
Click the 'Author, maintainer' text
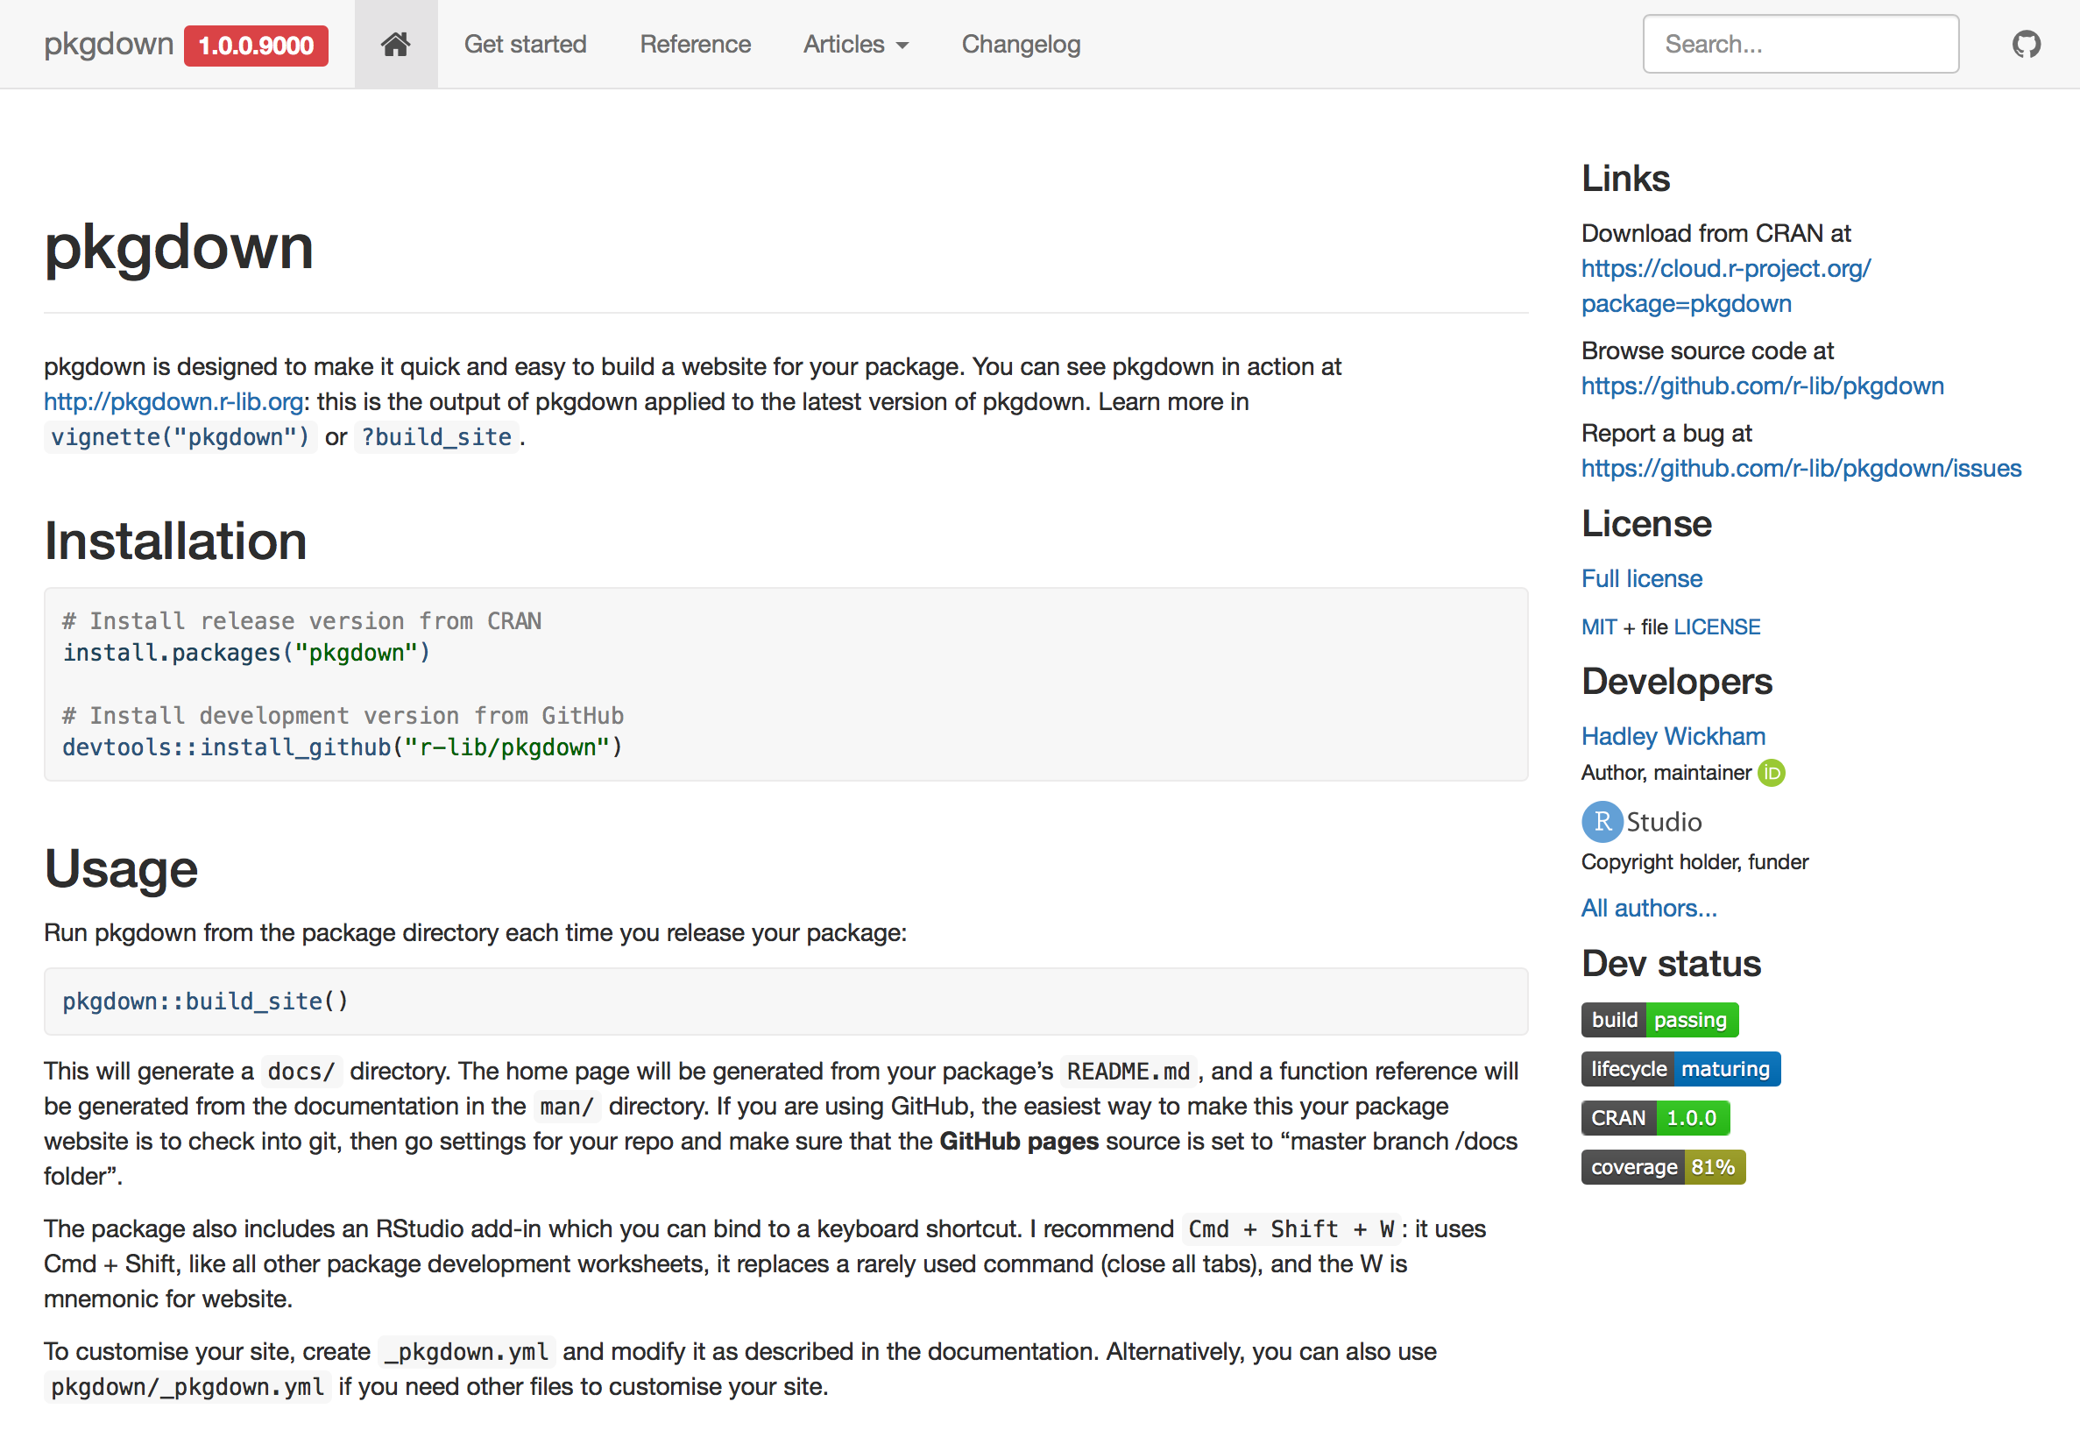tap(1666, 773)
